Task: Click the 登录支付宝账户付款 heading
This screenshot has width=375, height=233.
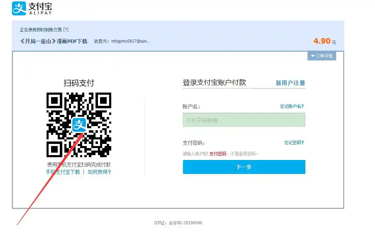Action: pos(214,82)
